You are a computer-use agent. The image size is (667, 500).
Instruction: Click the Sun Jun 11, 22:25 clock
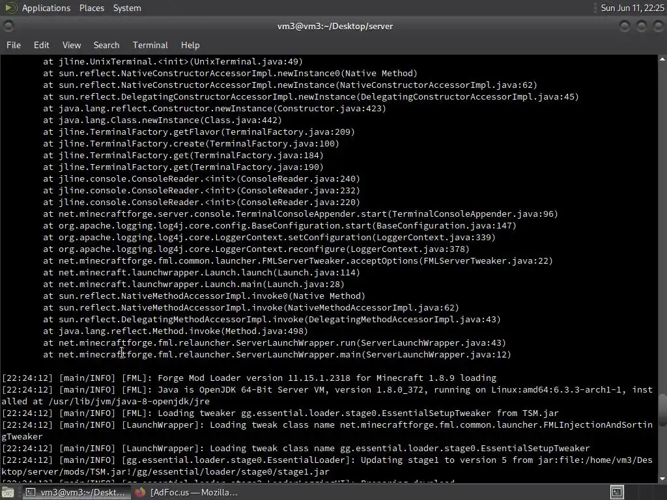pos(632,8)
